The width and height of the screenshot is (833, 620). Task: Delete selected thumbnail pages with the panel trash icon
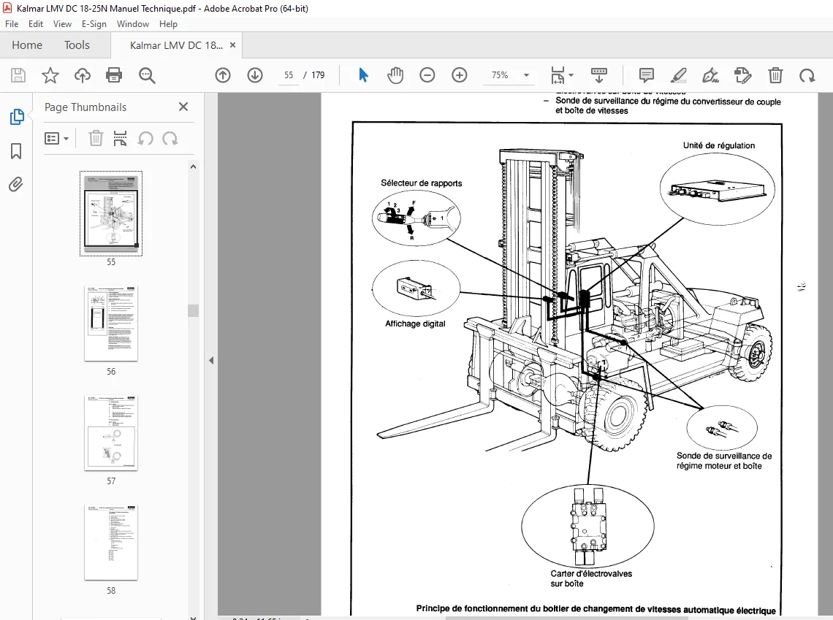96,139
